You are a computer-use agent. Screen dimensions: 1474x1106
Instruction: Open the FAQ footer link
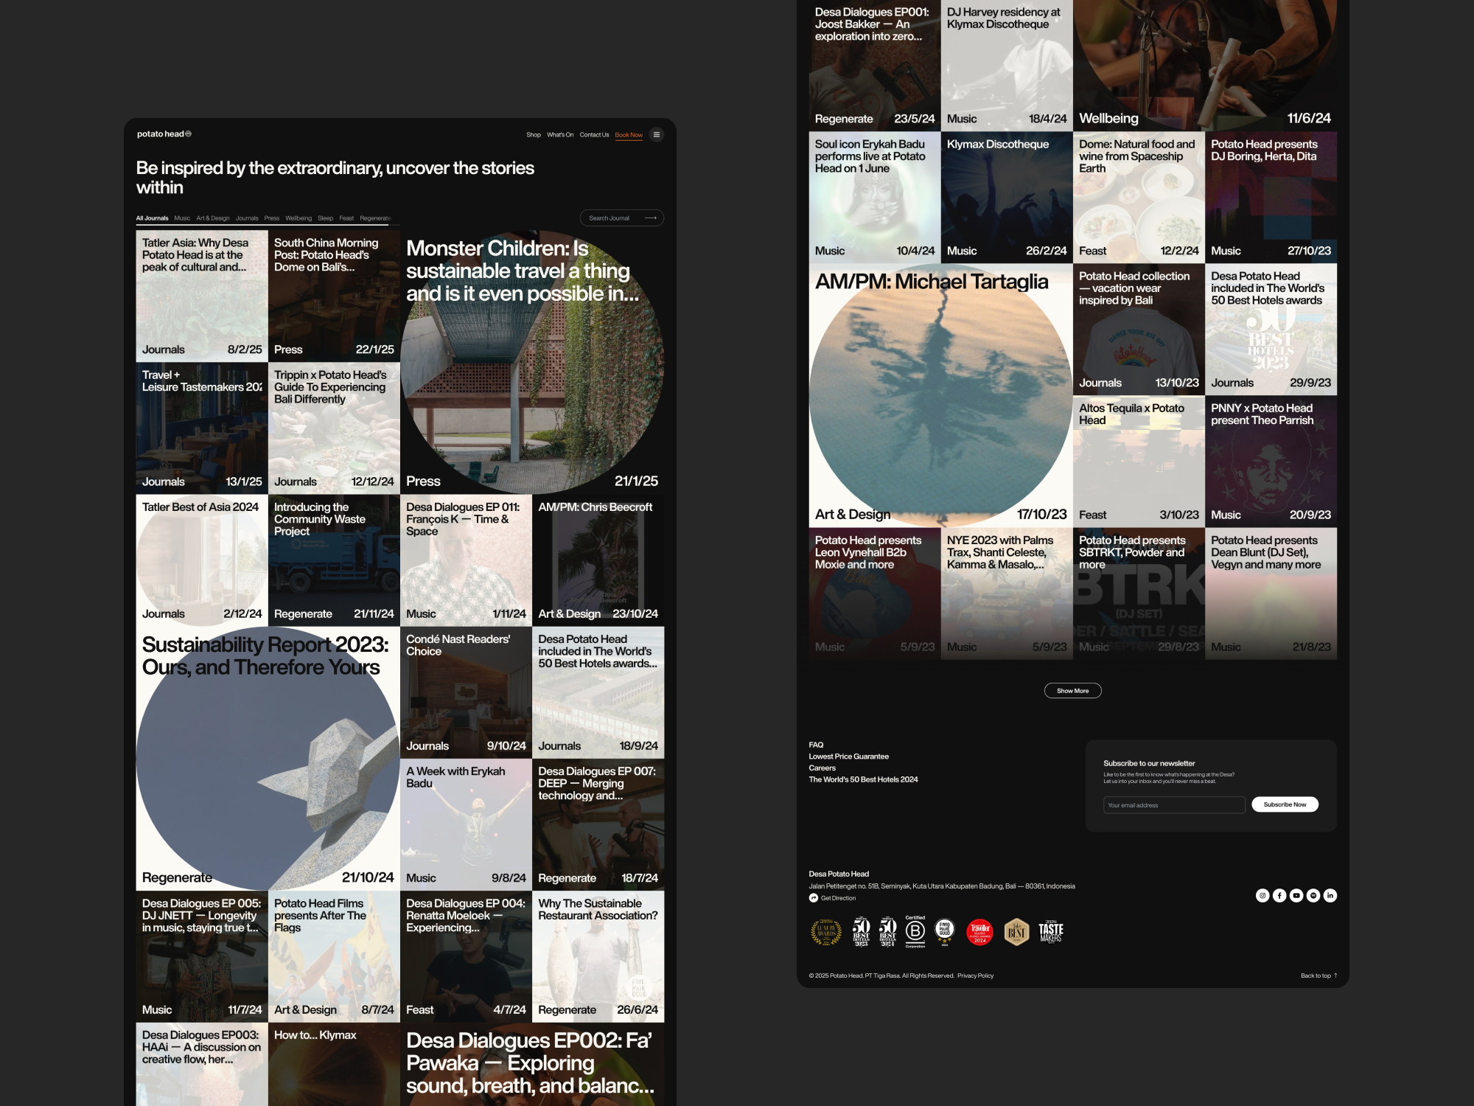pyautogui.click(x=816, y=745)
